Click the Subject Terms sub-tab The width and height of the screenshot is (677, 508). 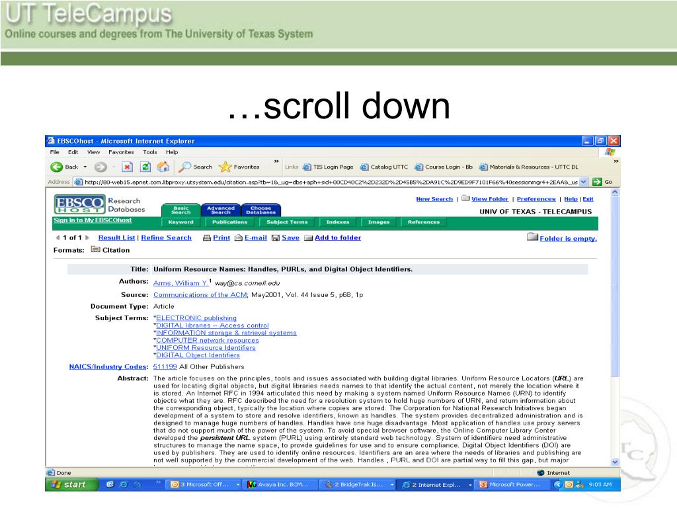[x=287, y=222]
